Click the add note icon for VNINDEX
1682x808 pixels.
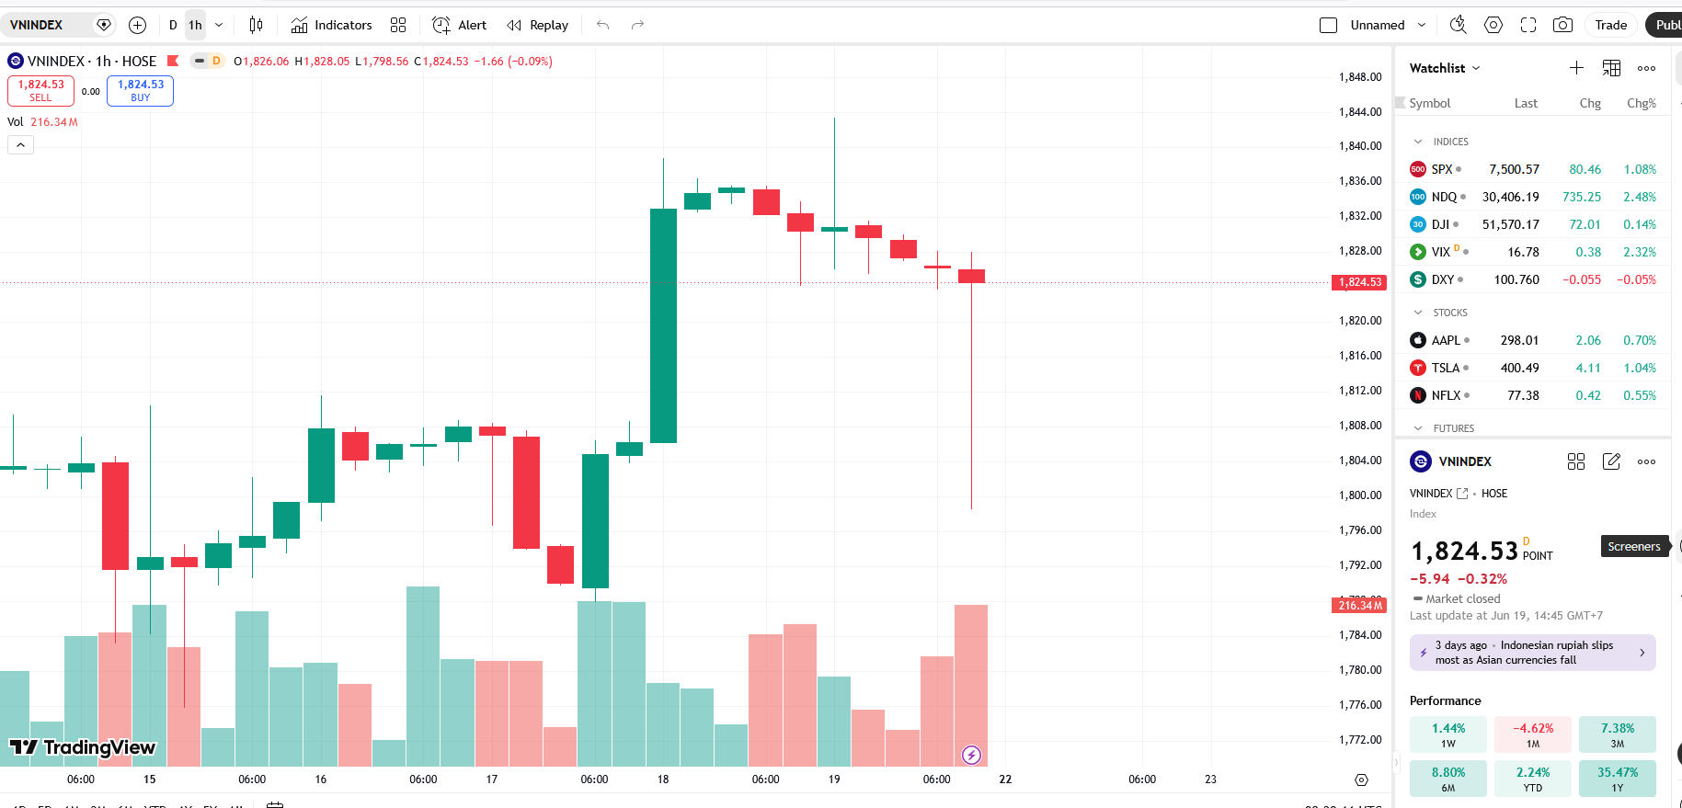point(1611,461)
